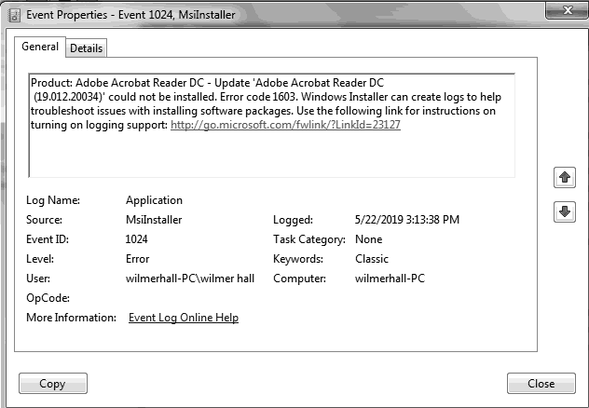
Task: Click the Copy button
Action: 53,383
